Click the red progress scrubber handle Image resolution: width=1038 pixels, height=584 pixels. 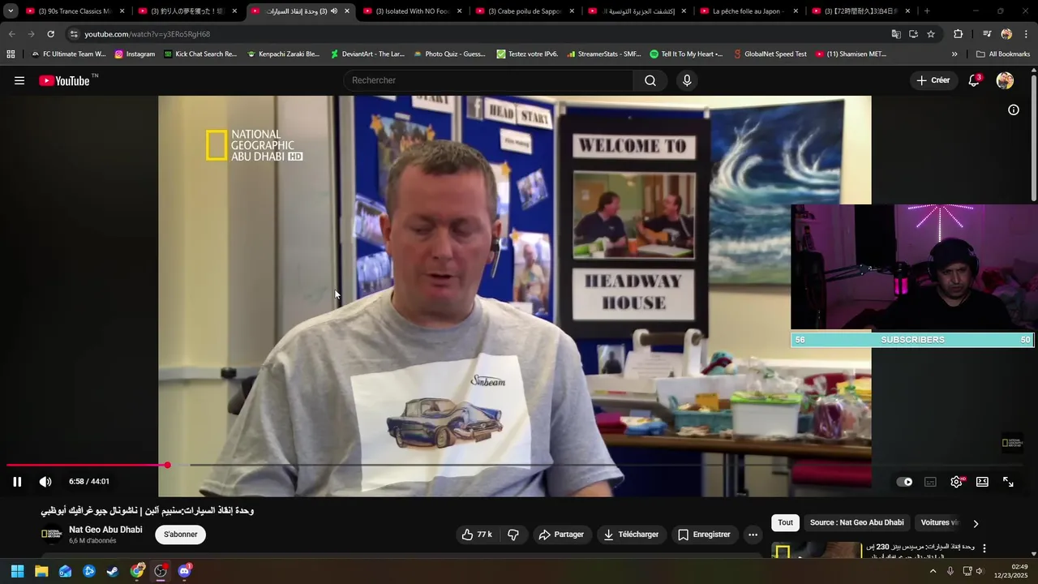(x=167, y=465)
